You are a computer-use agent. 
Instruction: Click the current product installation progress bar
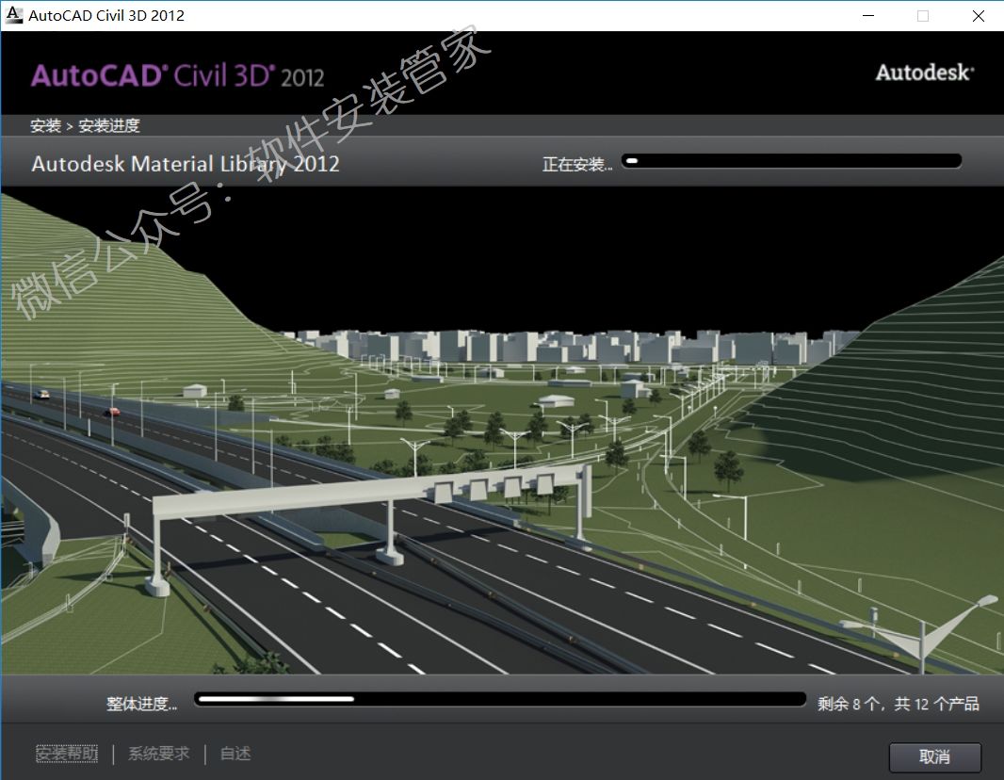791,161
